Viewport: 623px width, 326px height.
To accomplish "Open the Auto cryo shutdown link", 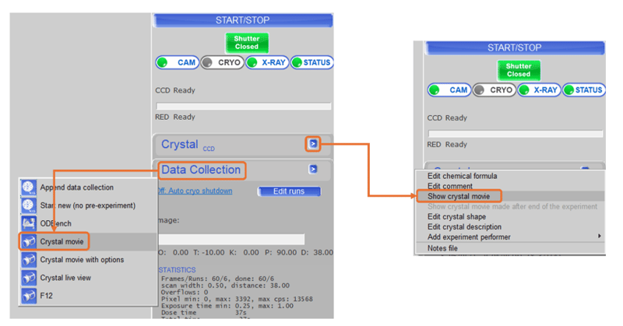I will click(x=195, y=191).
